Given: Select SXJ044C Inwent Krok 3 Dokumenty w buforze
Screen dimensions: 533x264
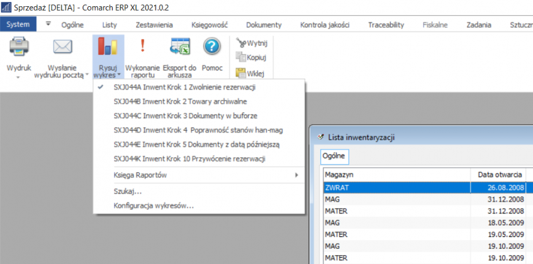Looking at the screenshot, I should [x=186, y=116].
